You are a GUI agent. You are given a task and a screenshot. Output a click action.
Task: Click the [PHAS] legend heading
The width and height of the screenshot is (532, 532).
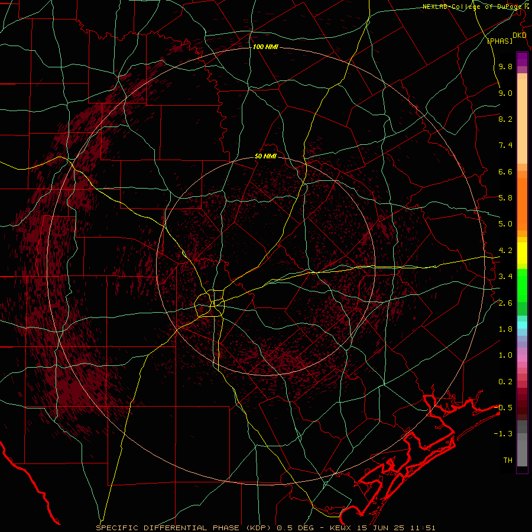(499, 41)
